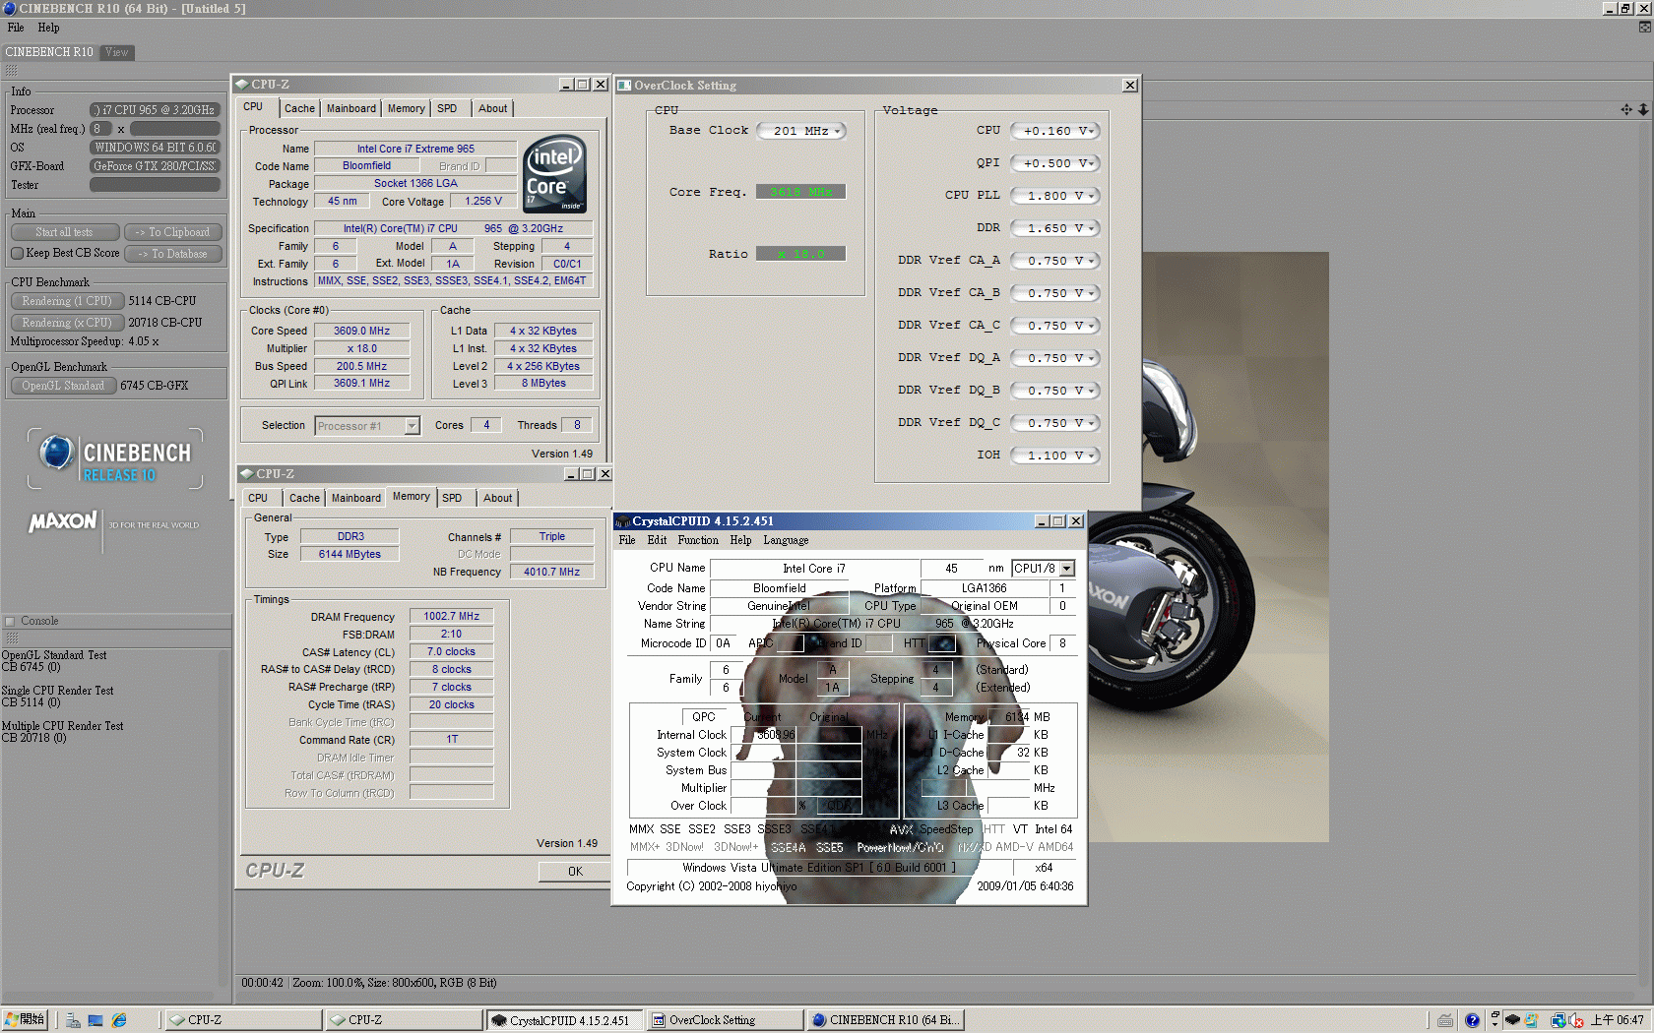Viewport: 1654px width, 1033px height.
Task: Open Edit menu in CrystalCPUID
Action: 657,540
